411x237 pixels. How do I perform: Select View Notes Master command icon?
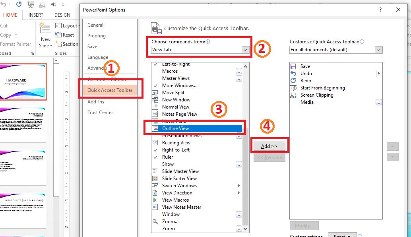pos(155,207)
